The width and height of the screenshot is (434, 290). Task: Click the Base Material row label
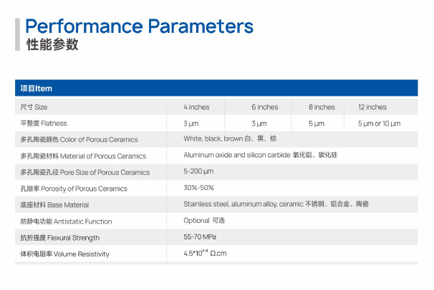coord(68,205)
